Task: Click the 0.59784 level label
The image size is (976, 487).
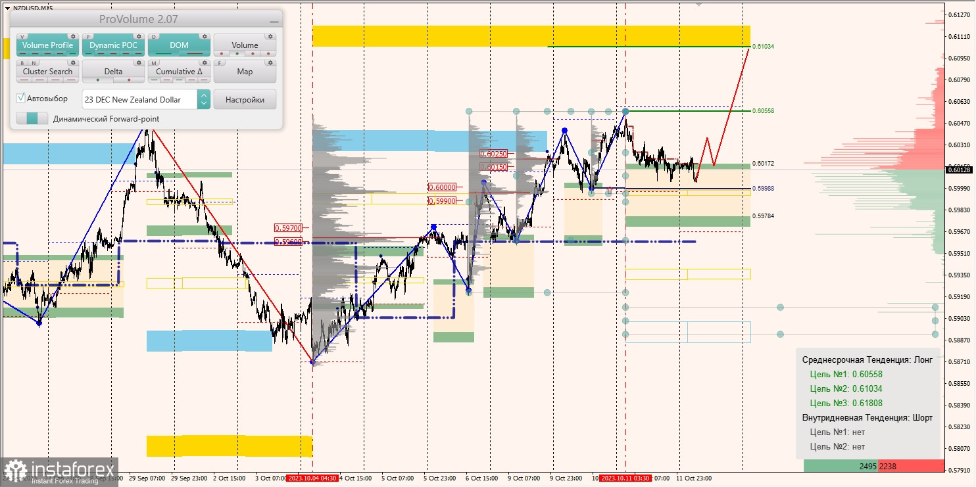Action: pyautogui.click(x=764, y=216)
